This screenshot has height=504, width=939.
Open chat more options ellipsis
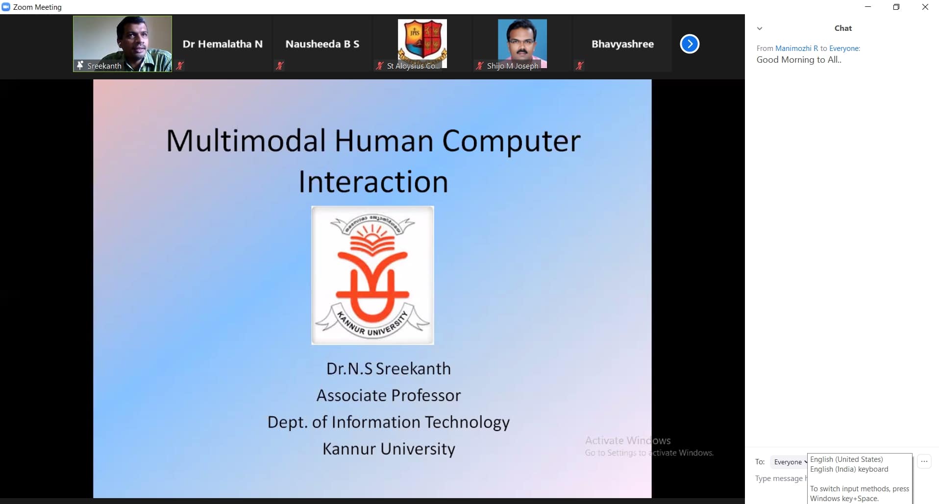[x=924, y=461]
